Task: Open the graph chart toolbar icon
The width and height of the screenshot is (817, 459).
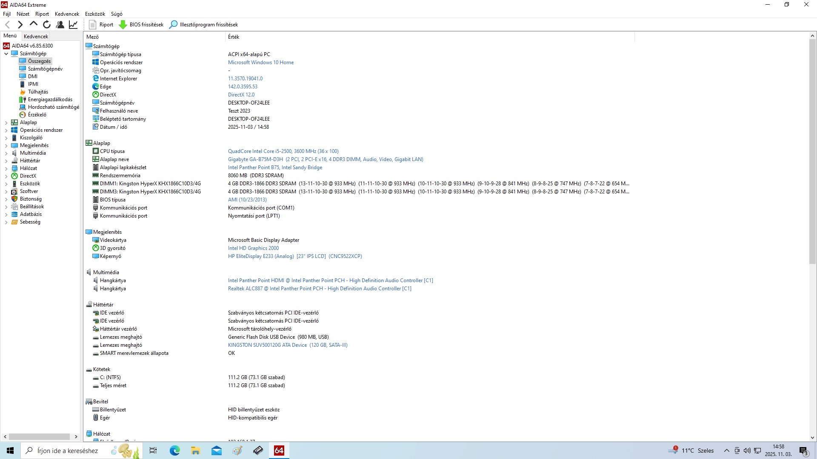Action: (73, 25)
